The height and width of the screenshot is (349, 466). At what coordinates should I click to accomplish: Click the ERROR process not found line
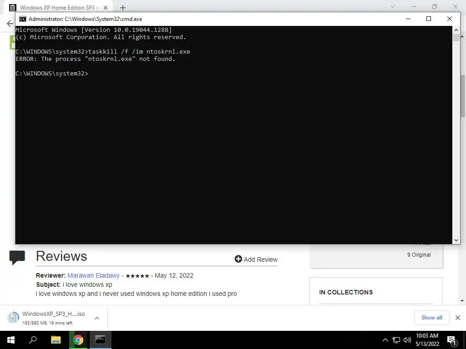click(x=96, y=59)
